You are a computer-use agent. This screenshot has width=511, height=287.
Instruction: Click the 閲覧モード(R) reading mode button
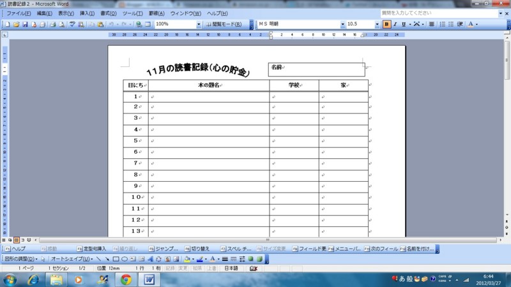point(224,24)
